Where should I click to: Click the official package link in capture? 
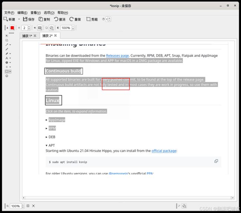164,151
